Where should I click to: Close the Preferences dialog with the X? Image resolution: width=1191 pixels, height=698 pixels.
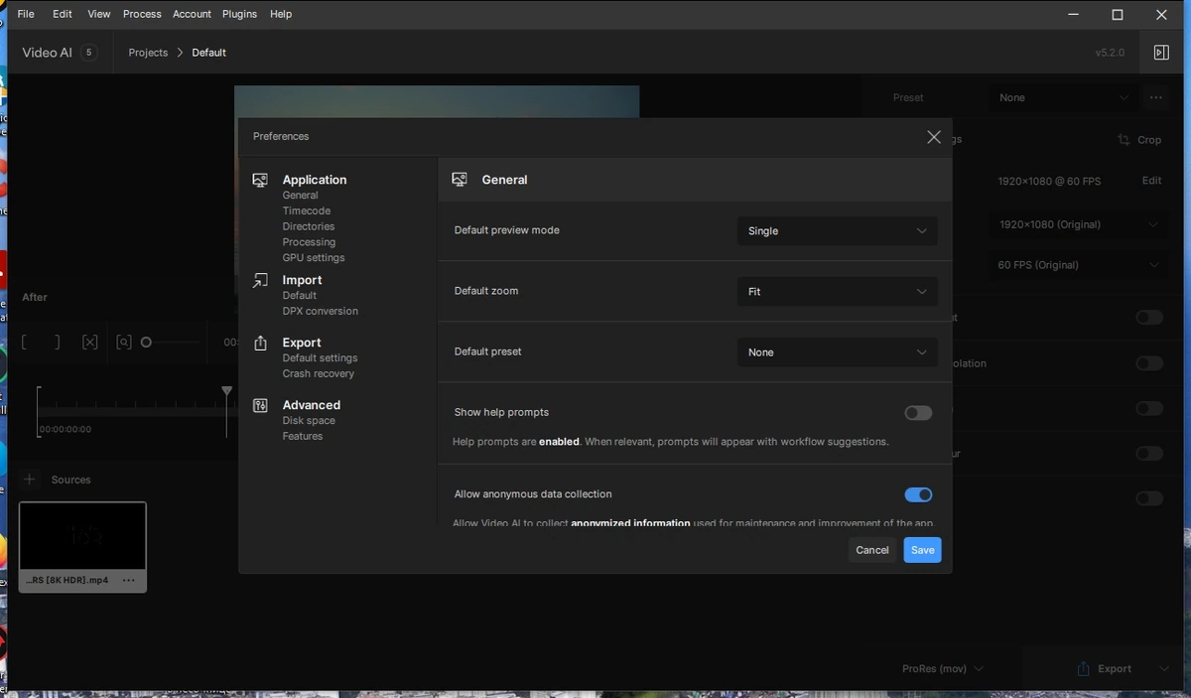(x=933, y=137)
